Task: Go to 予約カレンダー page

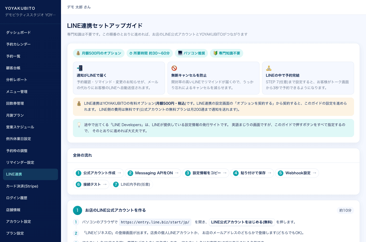Action: [x=30, y=44]
